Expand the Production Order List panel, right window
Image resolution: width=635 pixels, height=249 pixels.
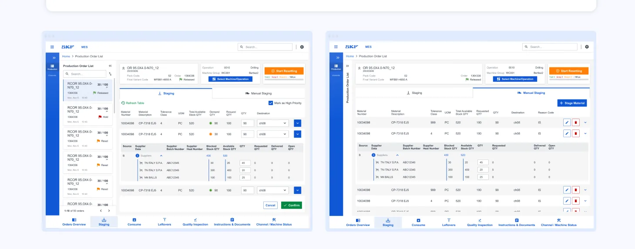point(347,66)
